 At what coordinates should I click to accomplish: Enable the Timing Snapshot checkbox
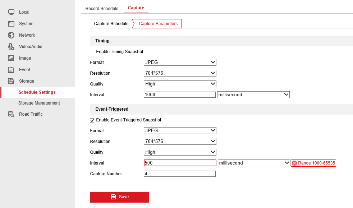(92, 52)
